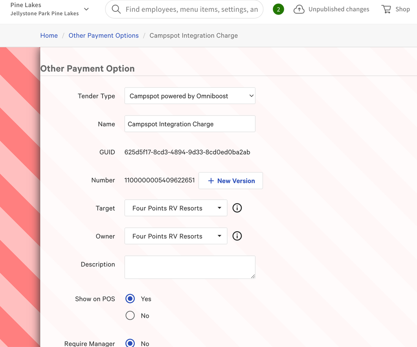This screenshot has width=417, height=347.
Task: Click the info icon beside Owner
Action: (237, 236)
